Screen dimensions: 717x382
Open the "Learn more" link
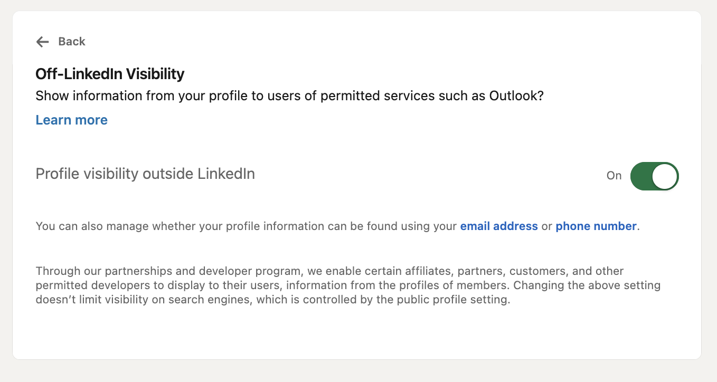click(x=71, y=120)
